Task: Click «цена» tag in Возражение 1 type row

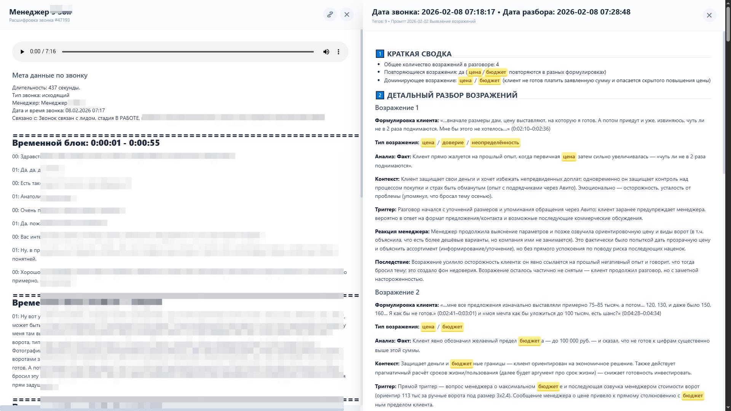Action: click(428, 143)
